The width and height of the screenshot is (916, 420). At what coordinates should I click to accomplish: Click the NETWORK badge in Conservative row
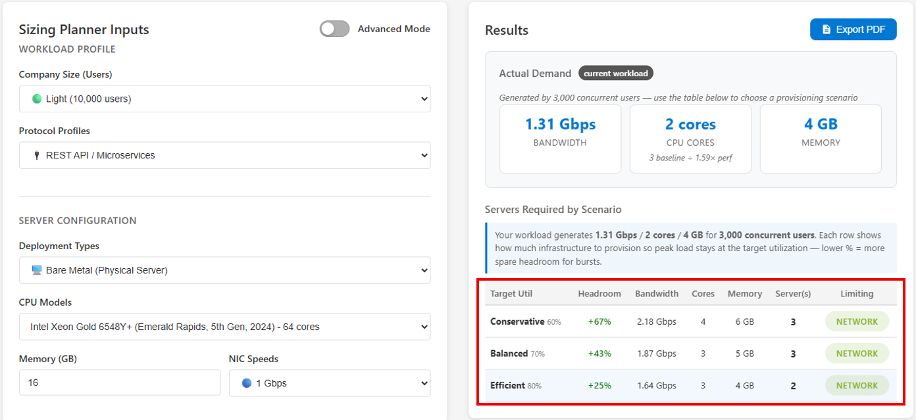click(857, 321)
